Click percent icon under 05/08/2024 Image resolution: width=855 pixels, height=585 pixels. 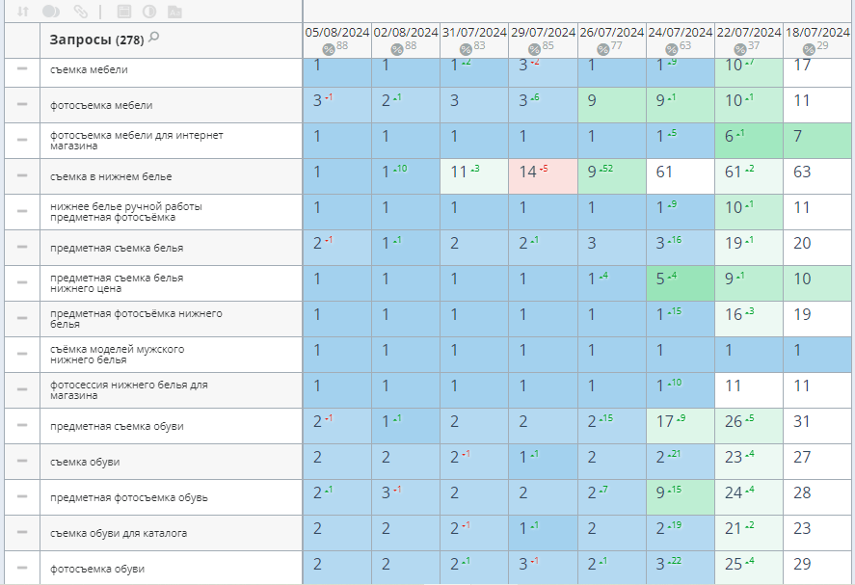click(329, 49)
